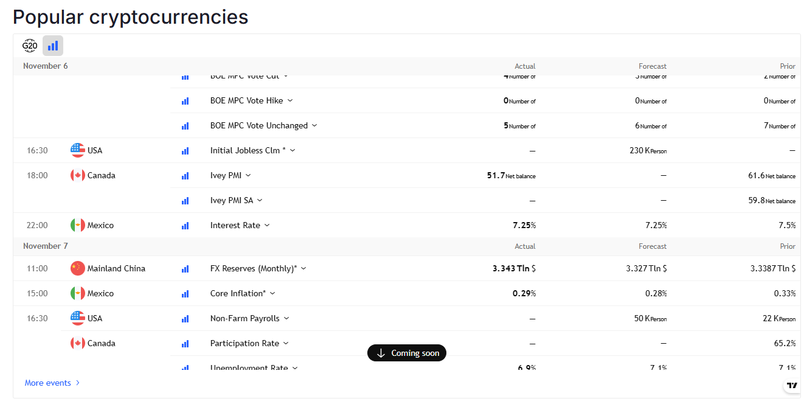Viewport: 804px width, 407px height.
Task: Click the November 7 date header
Action: pyautogui.click(x=46, y=246)
